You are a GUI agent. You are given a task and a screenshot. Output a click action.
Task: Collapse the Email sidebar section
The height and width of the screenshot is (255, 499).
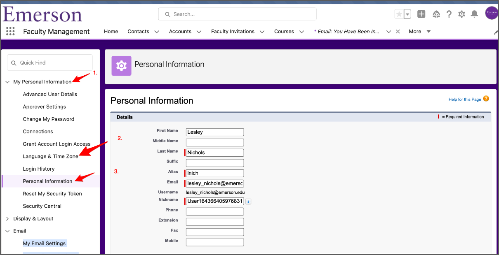pos(7,231)
